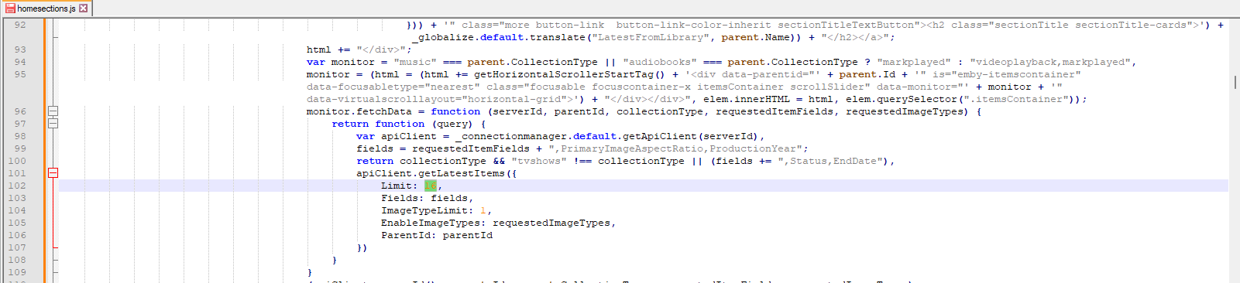
Task: Collapse the fold marker at line 96
Action: [53, 111]
